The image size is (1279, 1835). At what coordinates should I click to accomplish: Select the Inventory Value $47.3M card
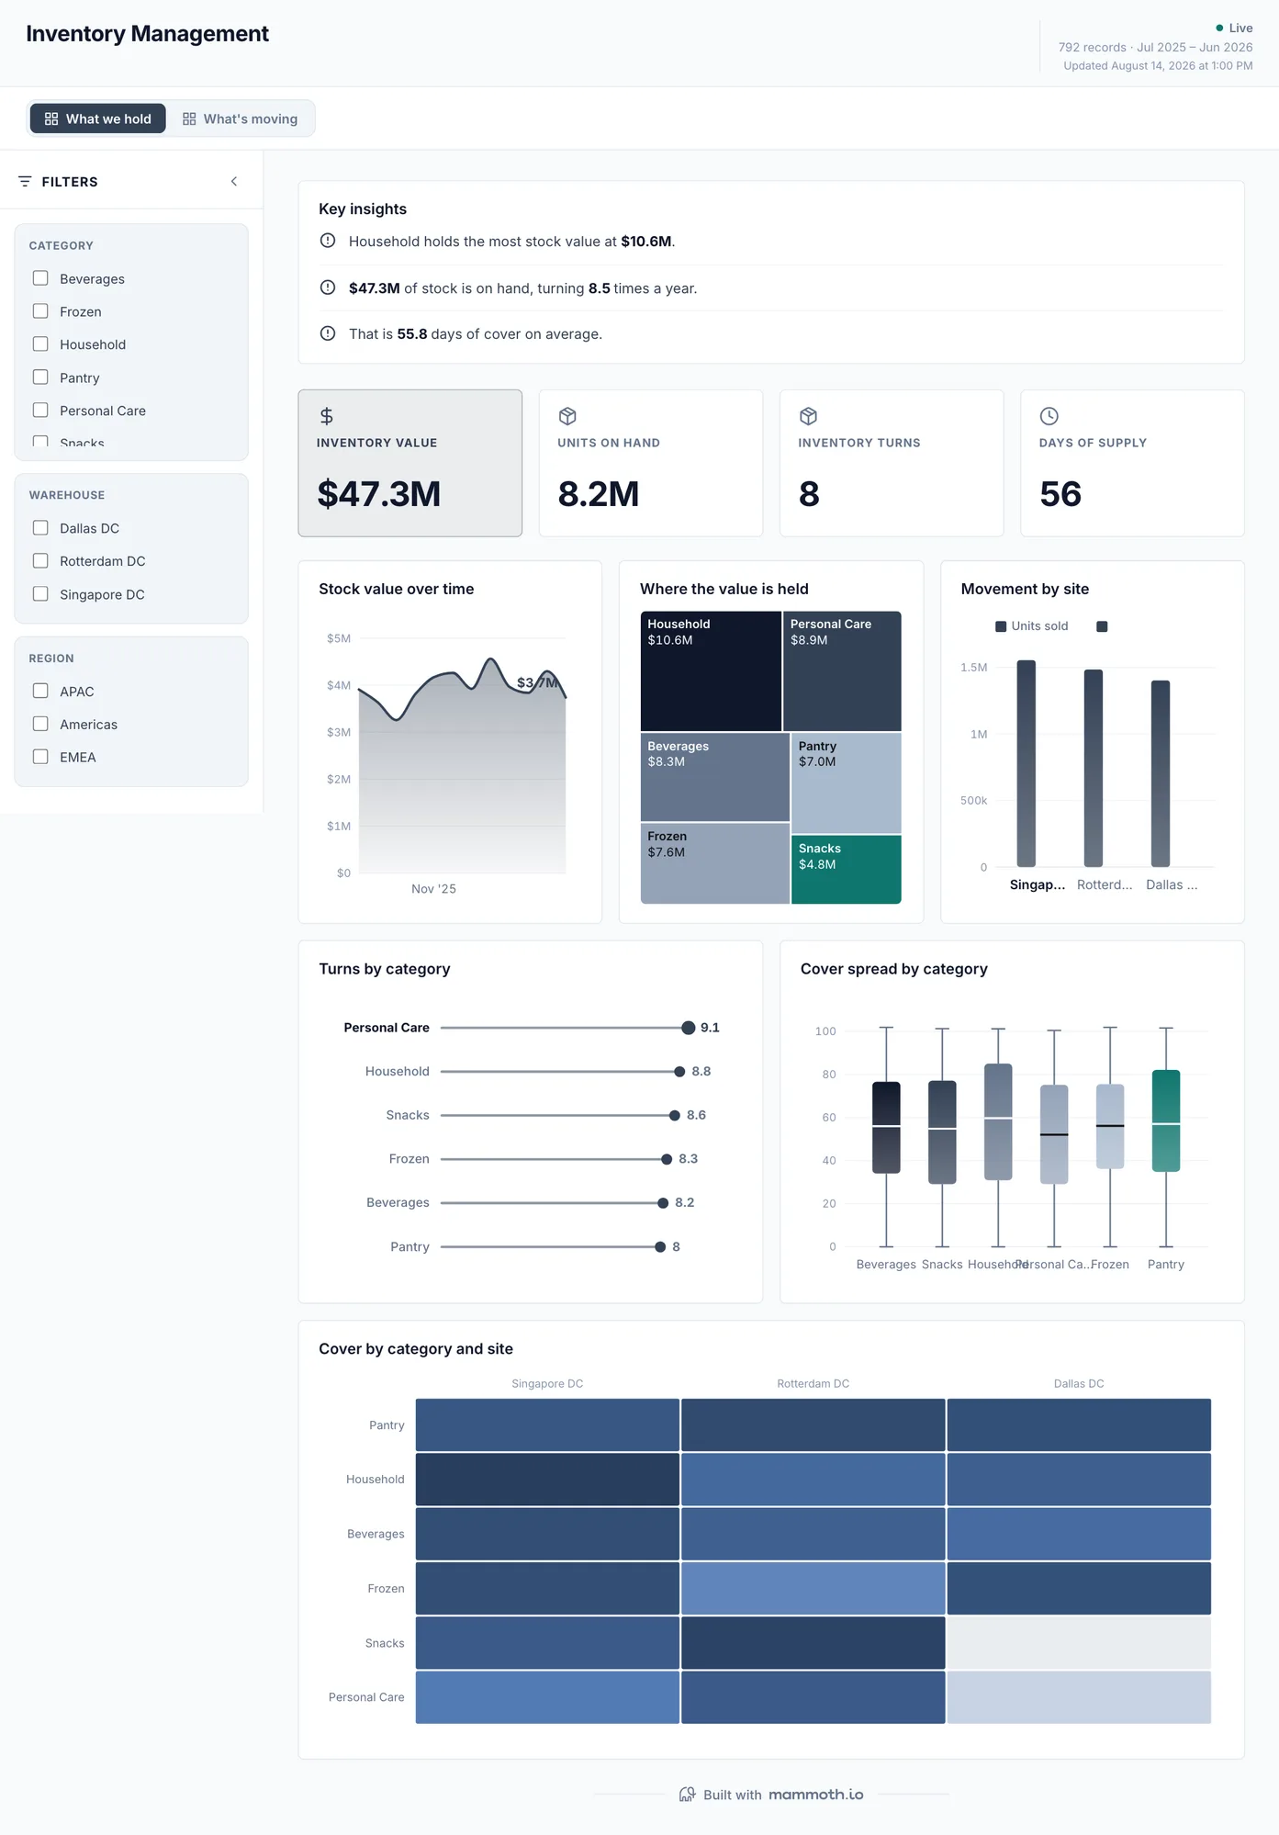(x=410, y=463)
